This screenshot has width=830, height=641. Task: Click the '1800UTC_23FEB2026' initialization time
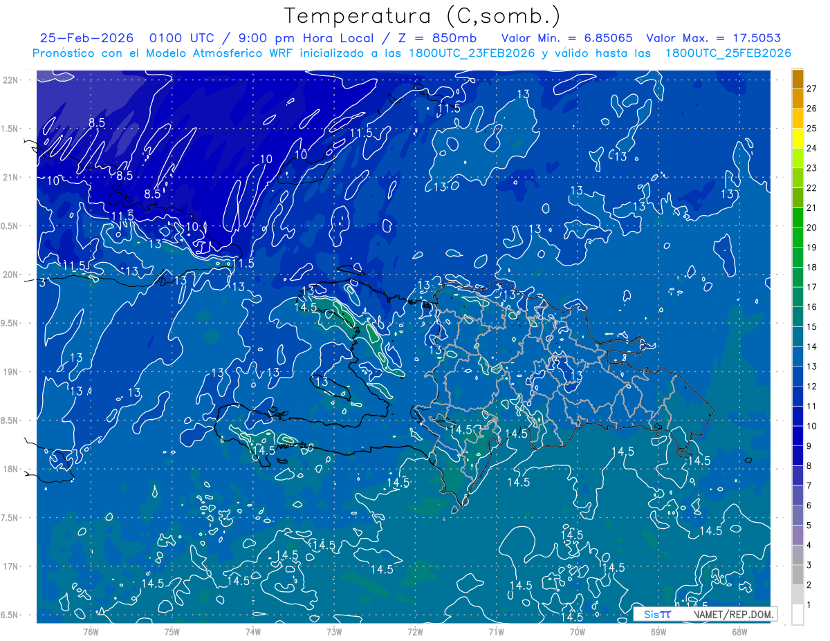473,53
